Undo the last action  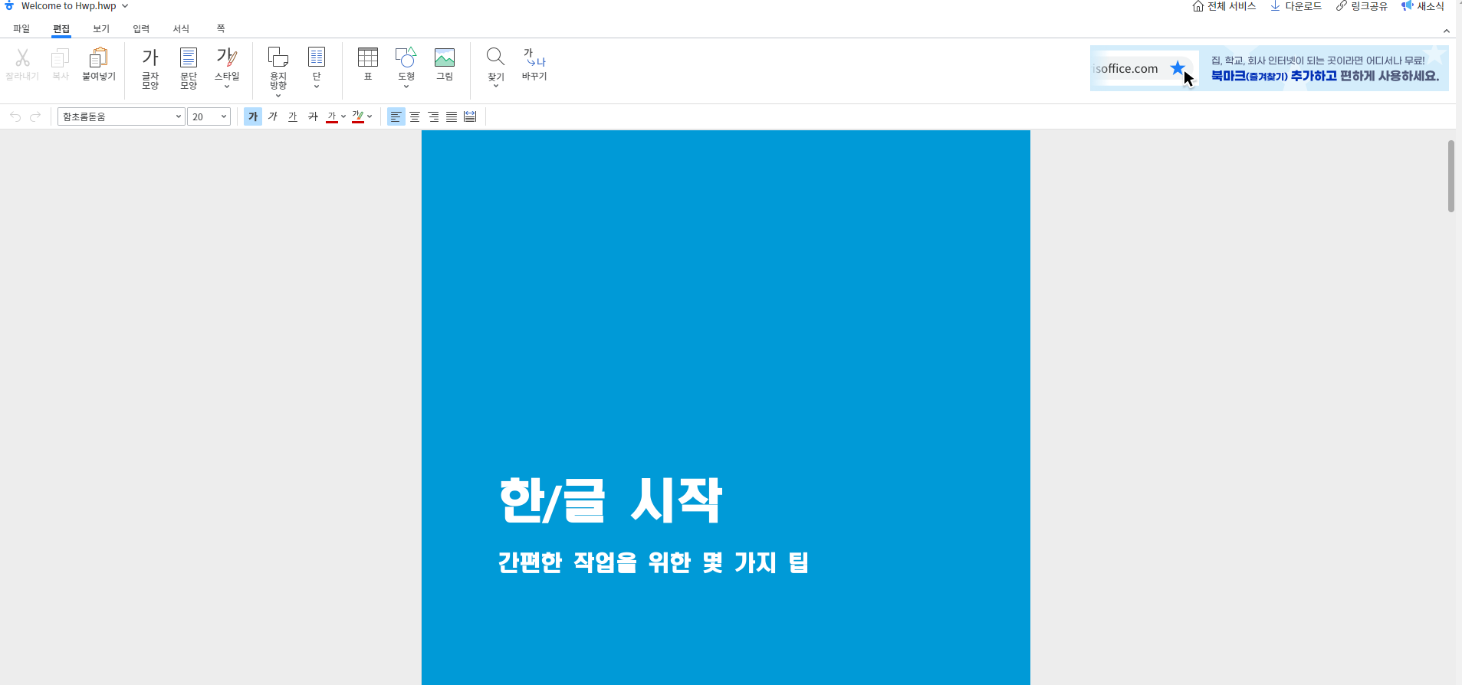15,116
